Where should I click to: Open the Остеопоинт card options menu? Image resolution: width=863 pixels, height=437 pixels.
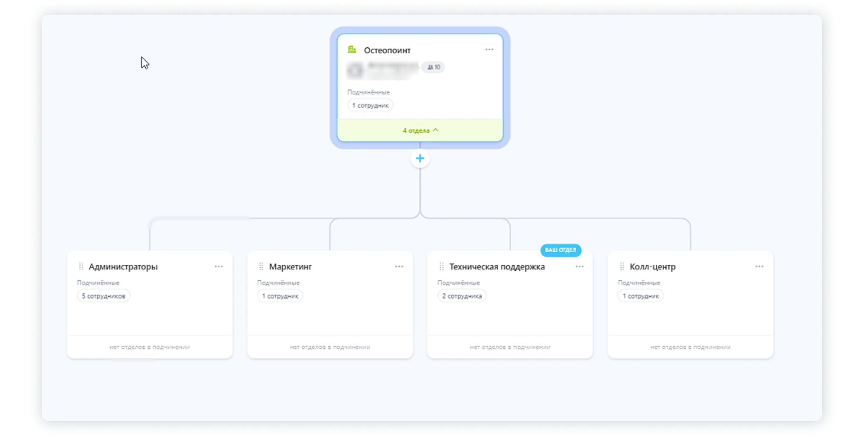[x=489, y=50]
